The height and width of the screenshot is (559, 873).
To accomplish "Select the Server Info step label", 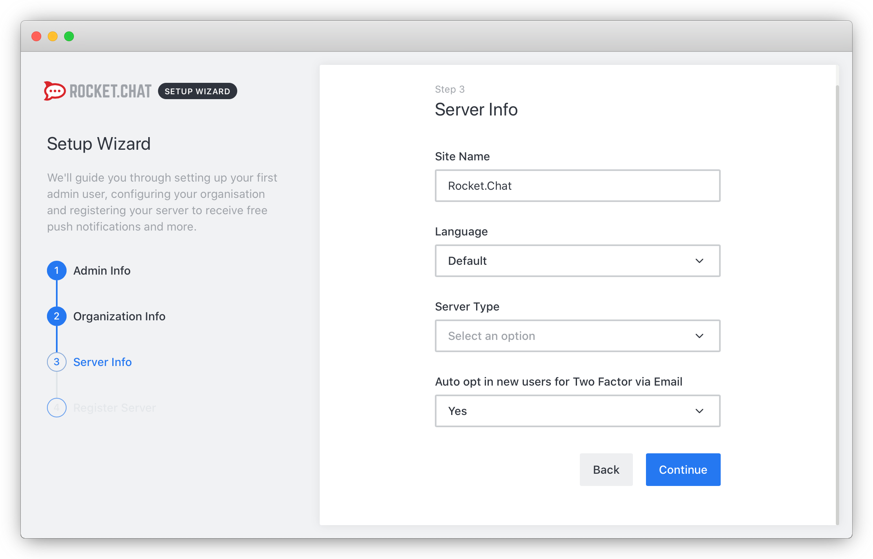I will coord(102,362).
